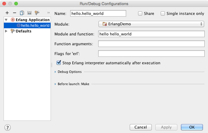Viewport: 208px width, 133px height.
Task: Click the Function arguments text field
Action: [x=151, y=44]
